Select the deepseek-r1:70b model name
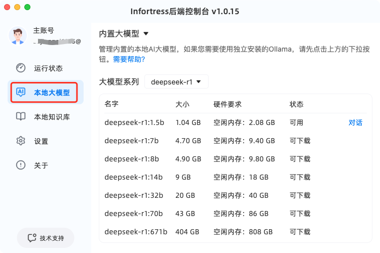380x253 pixels. [x=134, y=214]
